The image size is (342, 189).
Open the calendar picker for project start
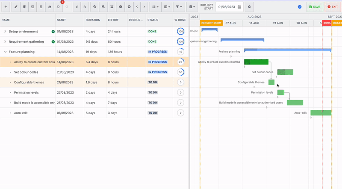[239, 7]
